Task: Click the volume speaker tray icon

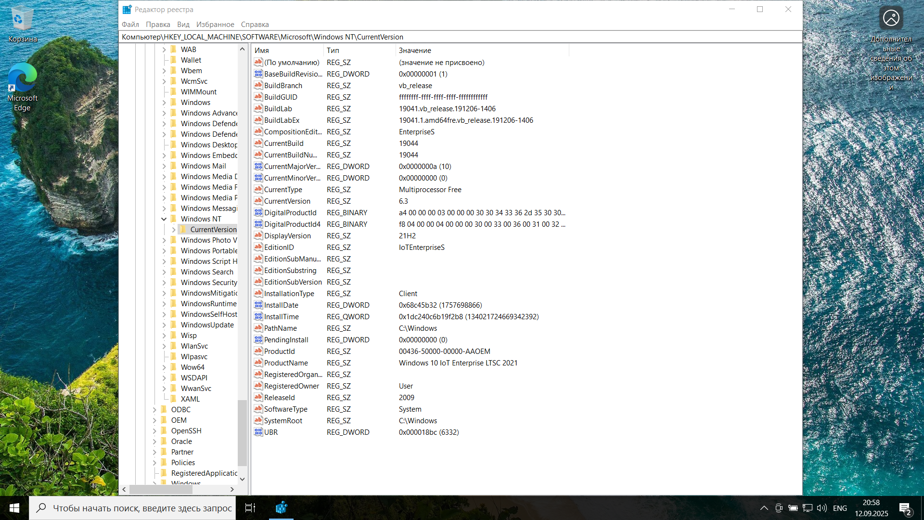Action: pos(821,508)
